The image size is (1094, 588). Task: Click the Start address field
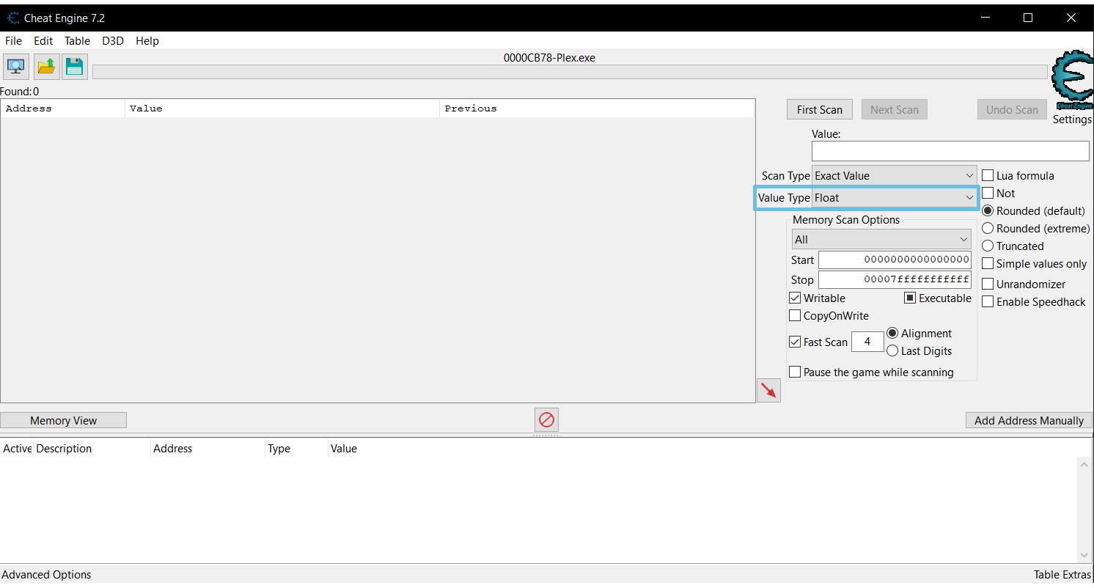tap(895, 260)
